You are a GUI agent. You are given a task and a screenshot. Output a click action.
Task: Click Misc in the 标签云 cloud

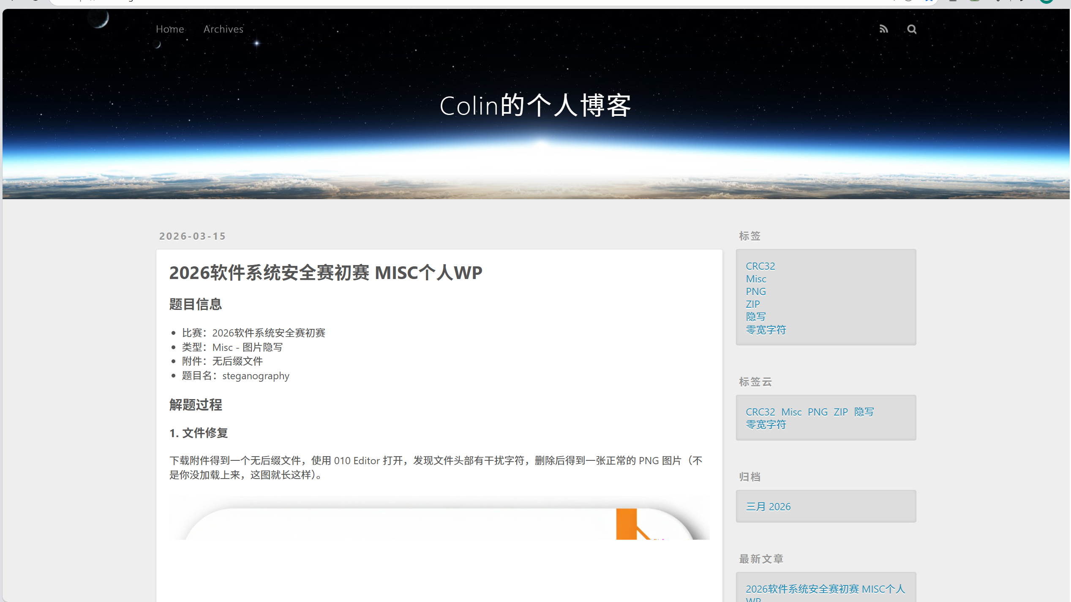coord(791,412)
